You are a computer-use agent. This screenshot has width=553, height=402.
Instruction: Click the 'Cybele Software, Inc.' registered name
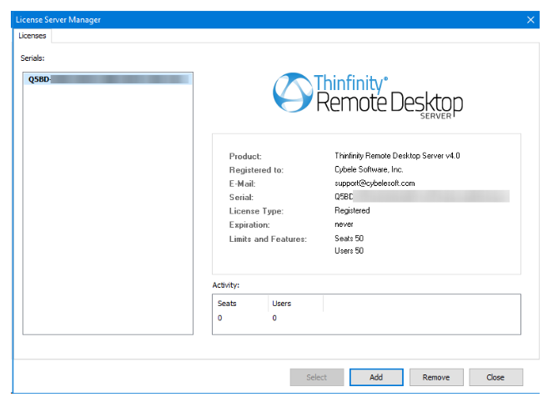pyautogui.click(x=369, y=169)
